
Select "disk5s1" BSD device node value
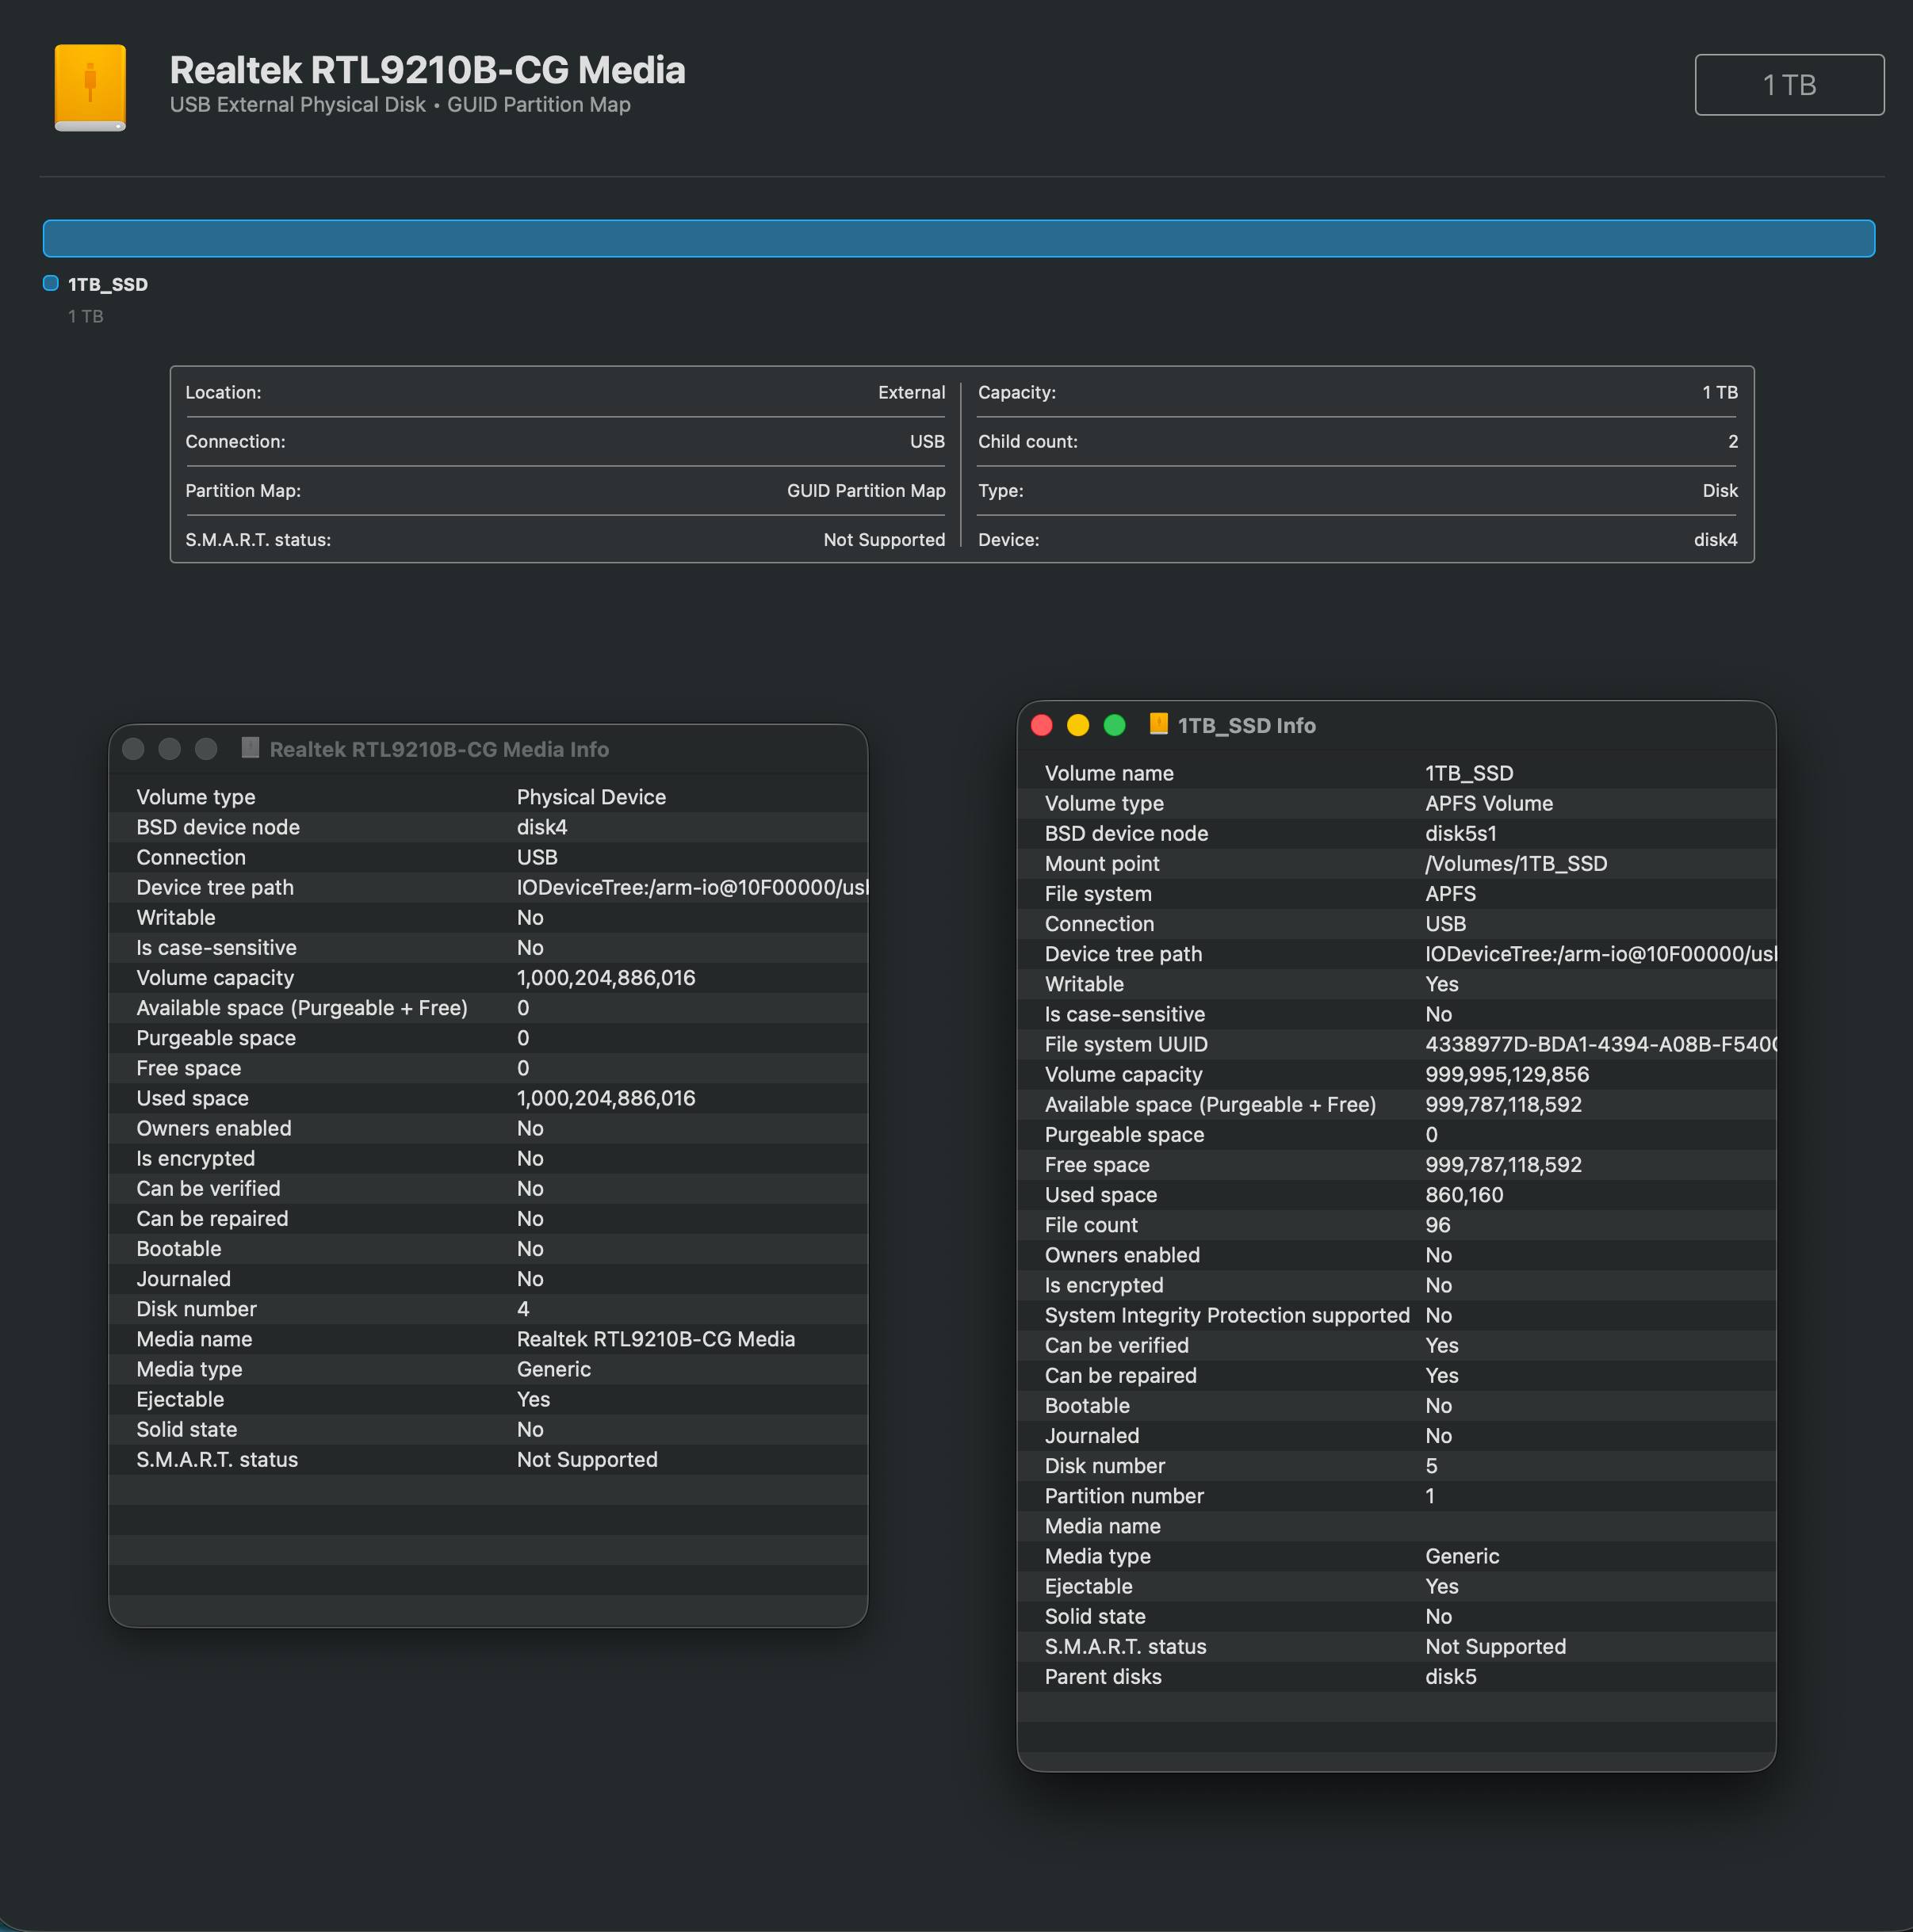pos(1461,833)
